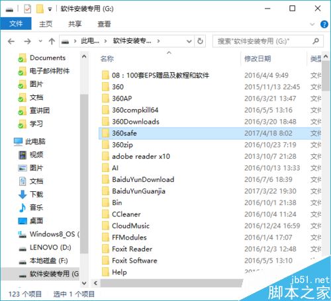Open 音乐 in the navigation pane

tap(36, 208)
